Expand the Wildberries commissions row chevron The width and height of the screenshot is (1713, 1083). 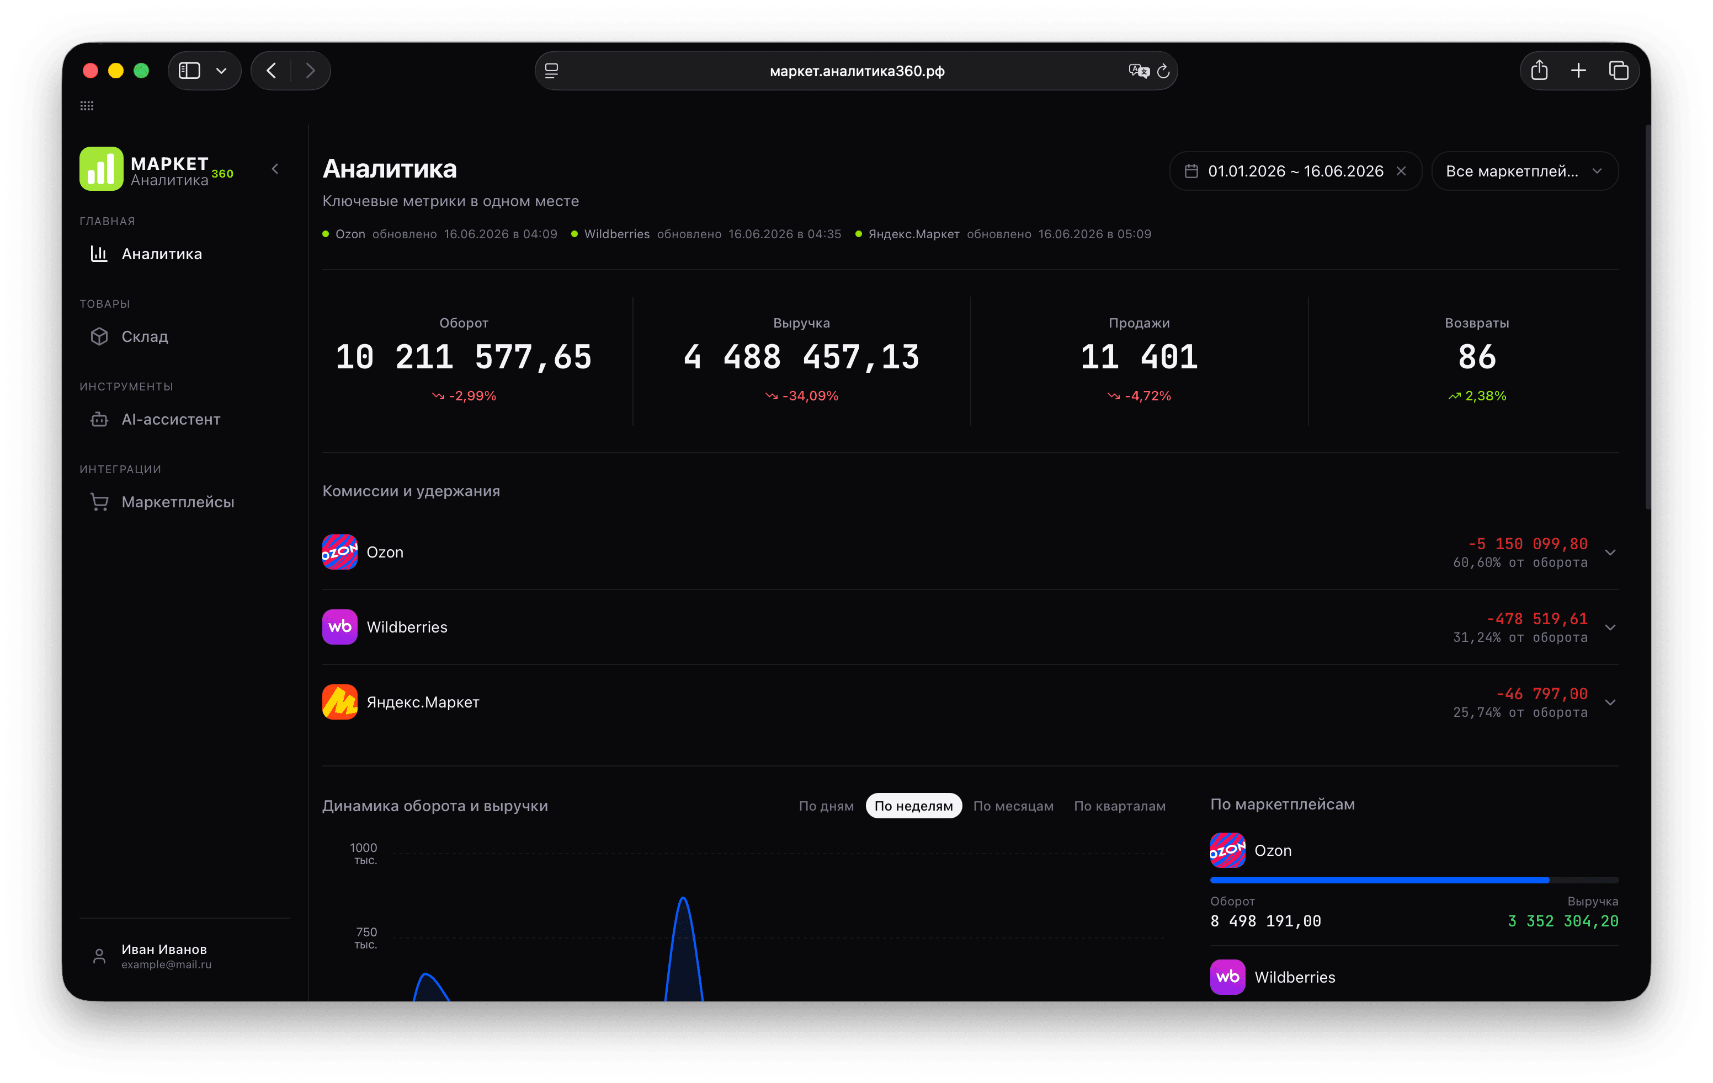coord(1610,628)
